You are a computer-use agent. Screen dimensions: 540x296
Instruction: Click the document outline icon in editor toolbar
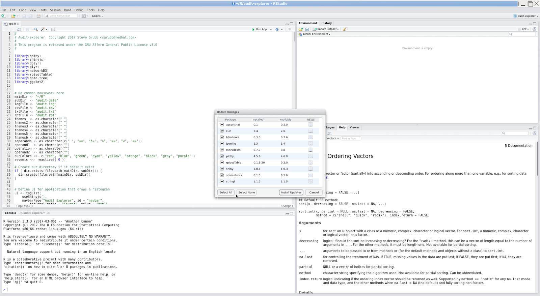(x=290, y=29)
